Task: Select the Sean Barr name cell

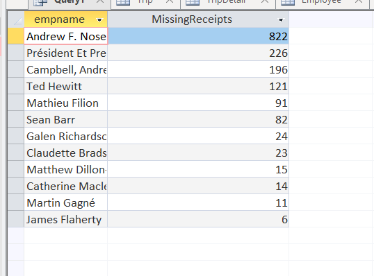Action: click(x=66, y=119)
